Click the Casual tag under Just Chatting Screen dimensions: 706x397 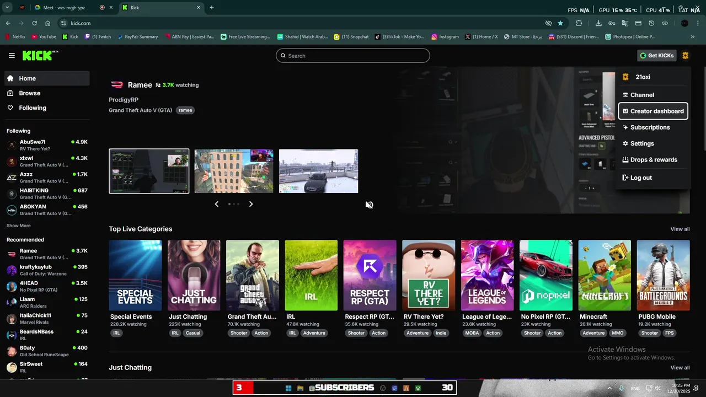193,333
